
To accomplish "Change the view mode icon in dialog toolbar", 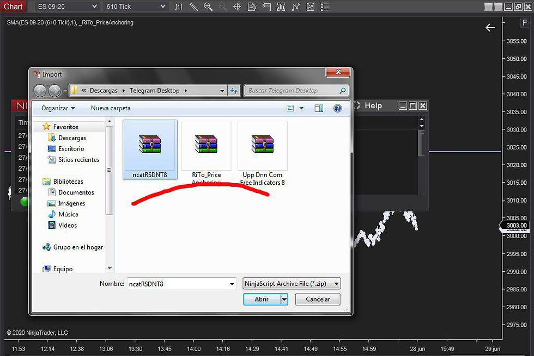I will 290,108.
